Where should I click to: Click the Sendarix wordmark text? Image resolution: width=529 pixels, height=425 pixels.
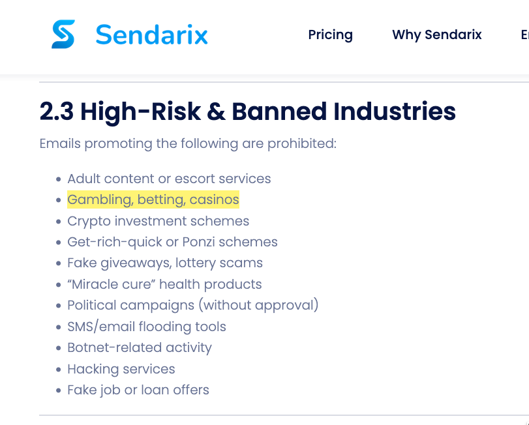[151, 35]
